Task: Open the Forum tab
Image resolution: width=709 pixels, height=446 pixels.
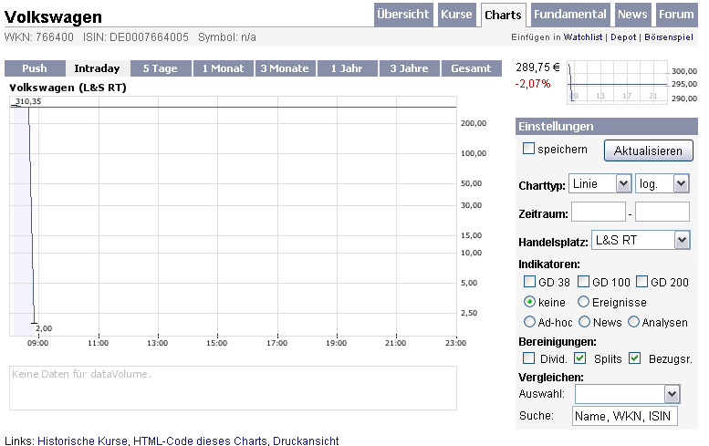Action: (x=676, y=15)
